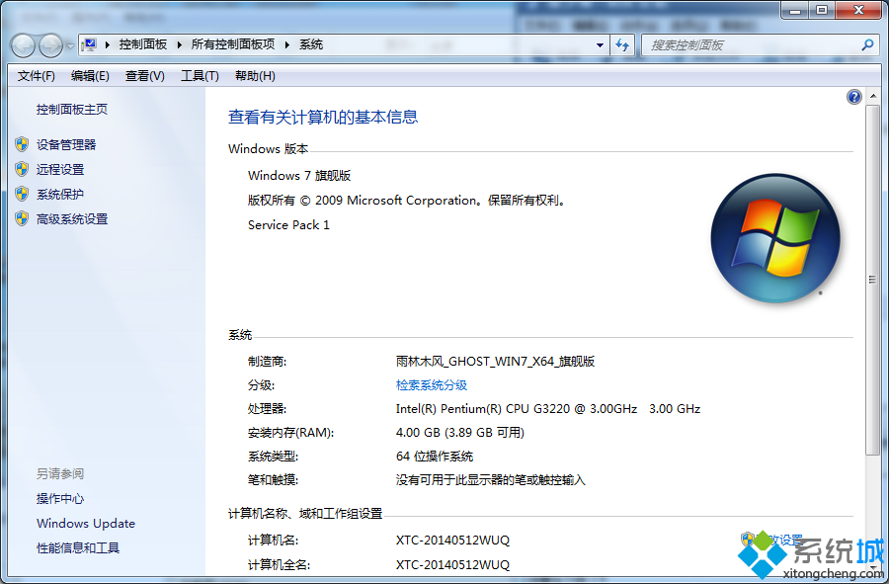889x584 pixels.
Task: Open the address bar history dropdown arrow
Action: [x=600, y=45]
